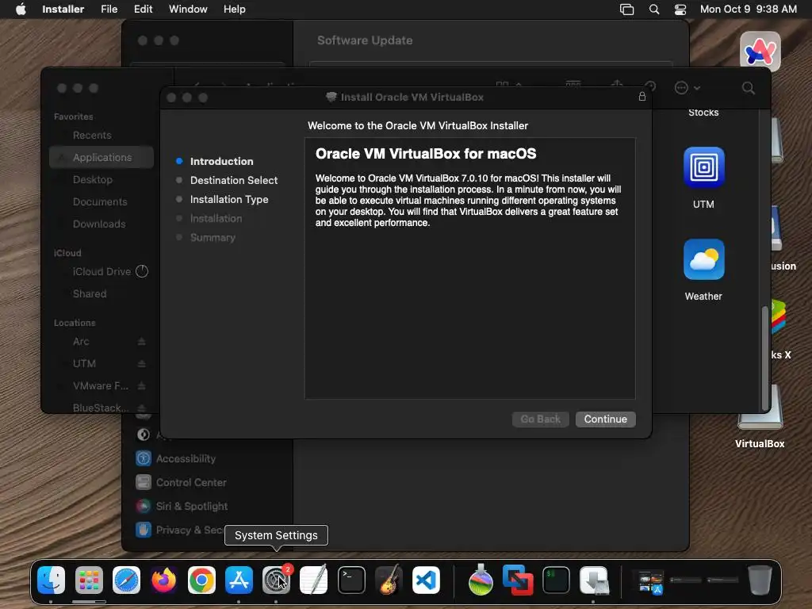
Task: Eject the VMware F... volume in sidebar
Action: (x=141, y=386)
